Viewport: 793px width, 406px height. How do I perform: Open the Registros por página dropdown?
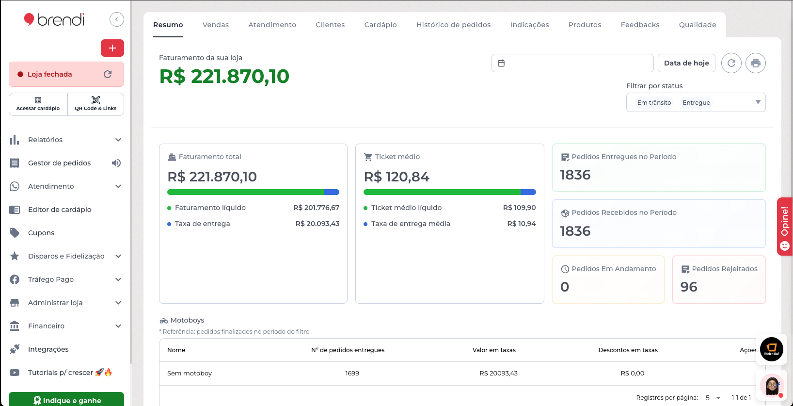[713, 398]
